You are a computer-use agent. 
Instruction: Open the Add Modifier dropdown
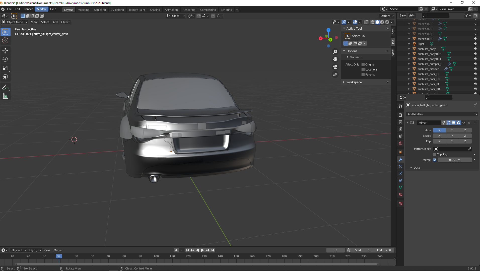[442, 114]
